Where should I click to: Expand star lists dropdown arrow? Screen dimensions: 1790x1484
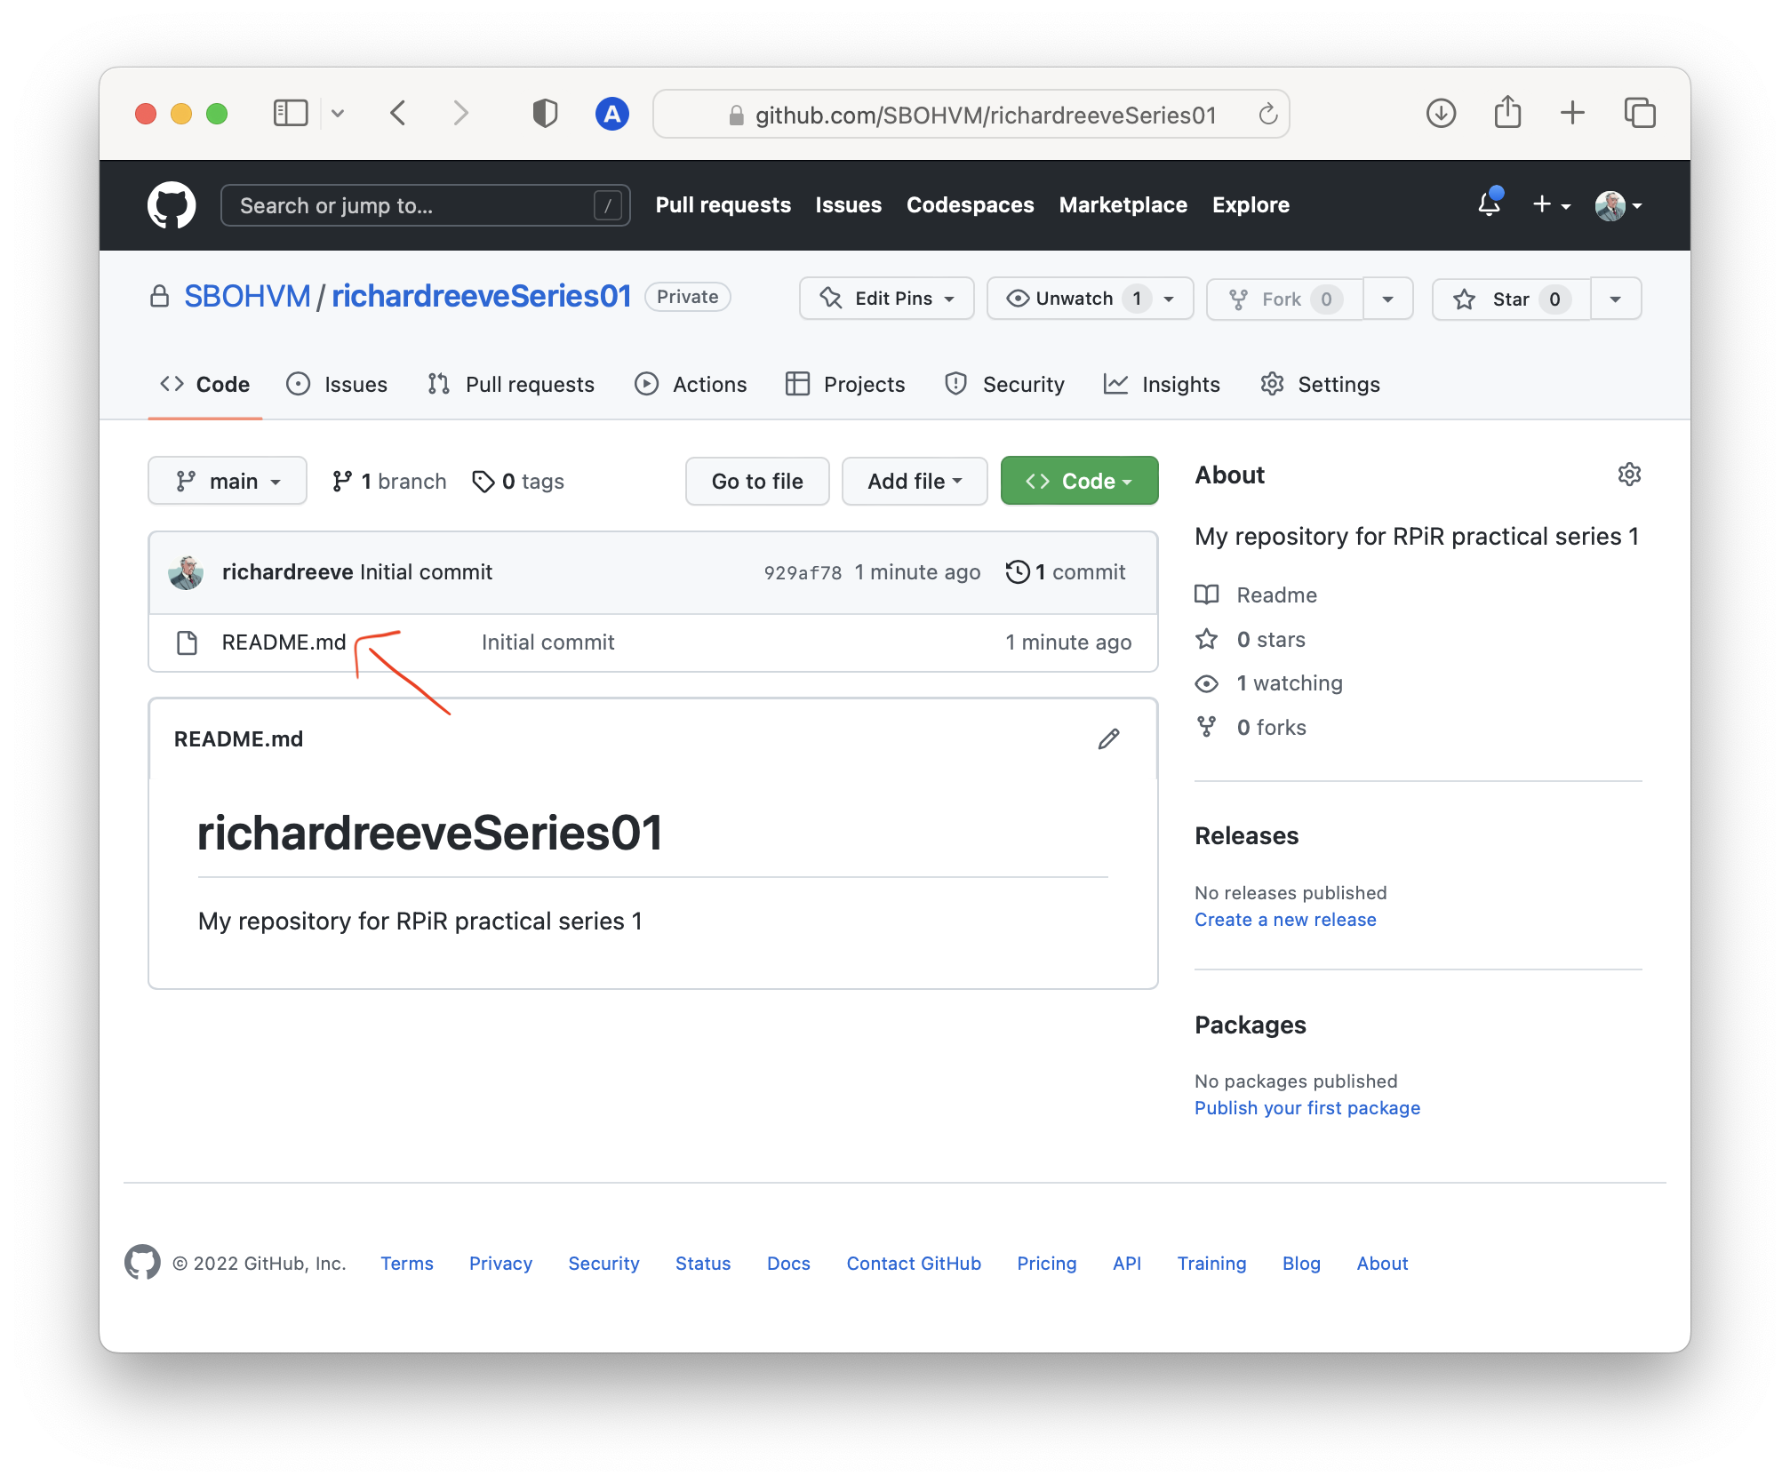click(x=1615, y=299)
